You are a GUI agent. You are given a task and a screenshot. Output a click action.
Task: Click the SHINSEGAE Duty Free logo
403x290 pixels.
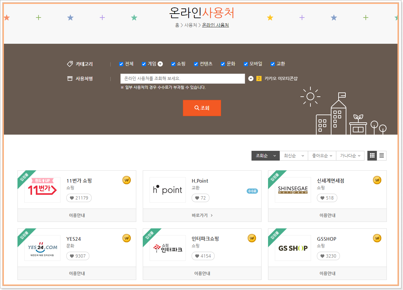(293, 190)
